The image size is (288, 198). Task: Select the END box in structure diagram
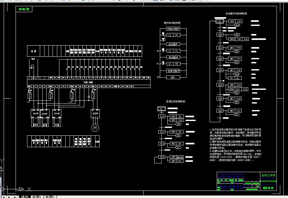173,78
